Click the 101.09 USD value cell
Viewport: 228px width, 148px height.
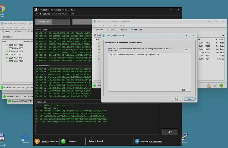[x=221, y=59]
